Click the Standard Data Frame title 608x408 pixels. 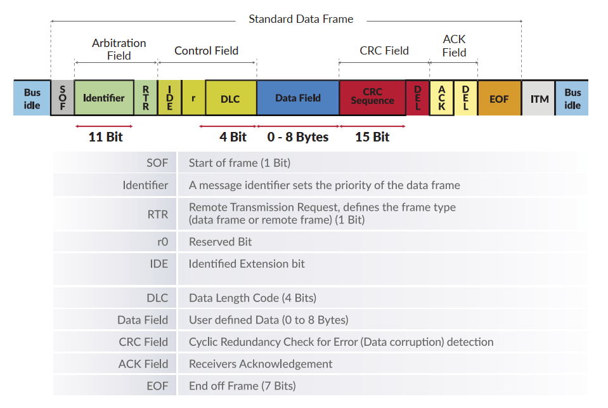click(x=301, y=19)
